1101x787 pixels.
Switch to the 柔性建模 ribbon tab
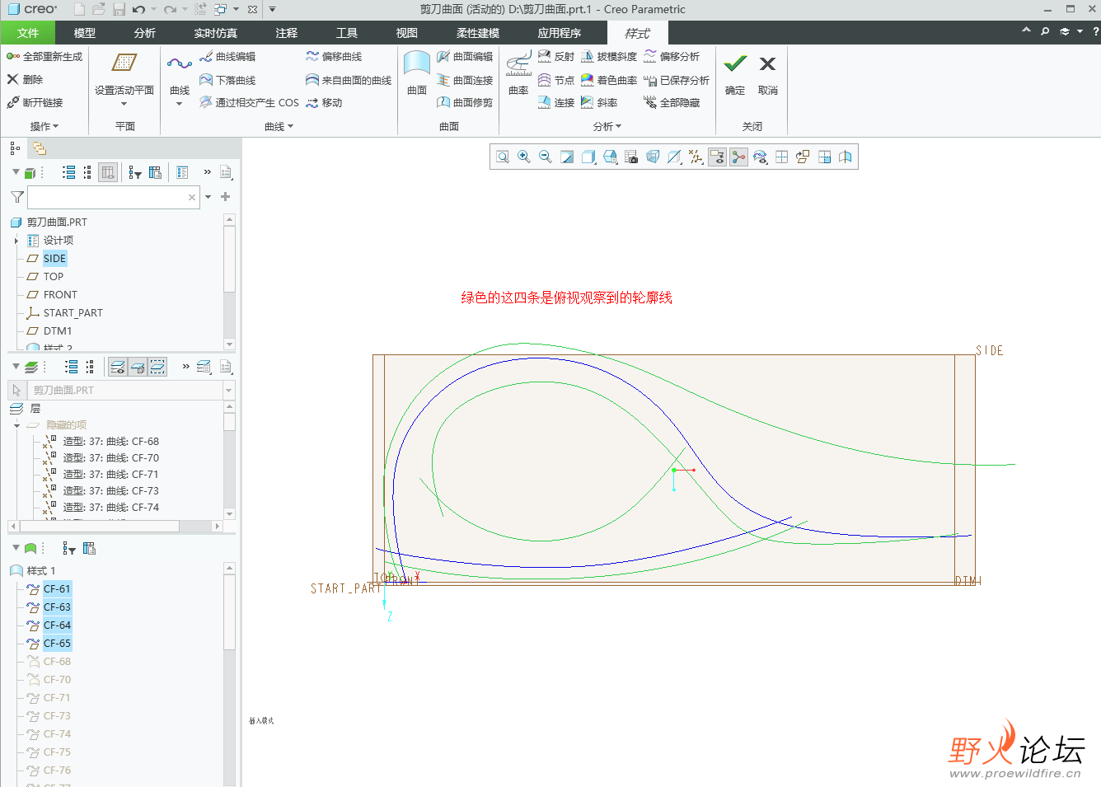point(478,33)
